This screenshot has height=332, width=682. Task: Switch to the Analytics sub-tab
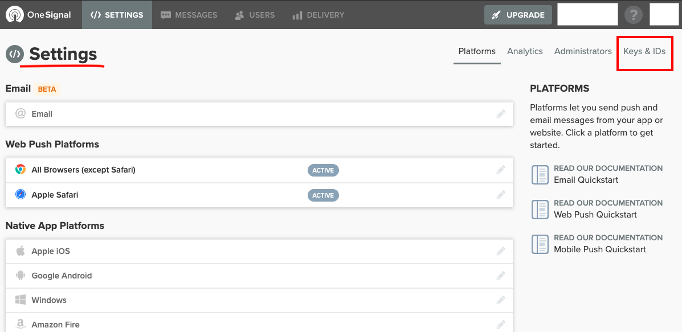pos(525,51)
